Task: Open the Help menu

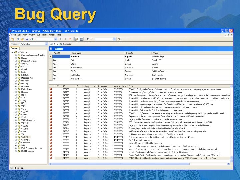Action: point(59,35)
